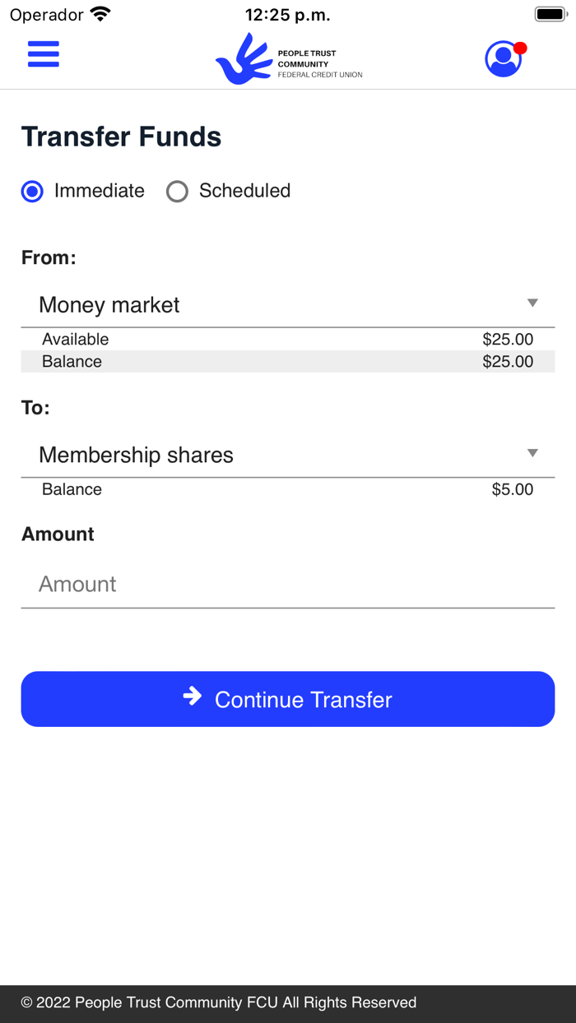Screen dimensions: 576x1023
Task: Click the People Trust Community logo
Action: pyautogui.click(x=288, y=58)
